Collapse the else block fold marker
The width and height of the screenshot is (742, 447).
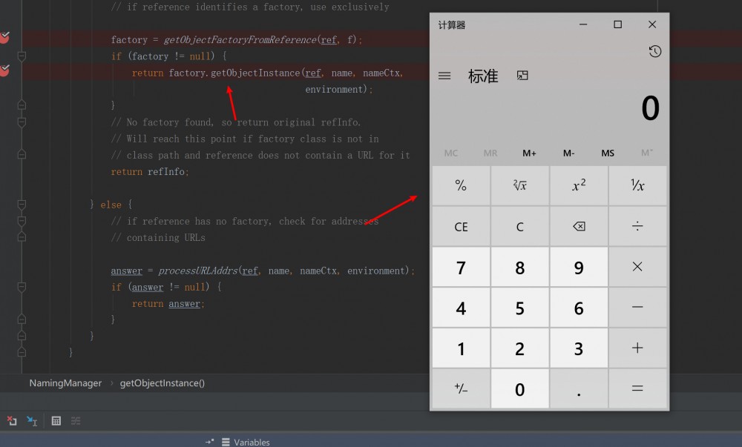point(22,205)
